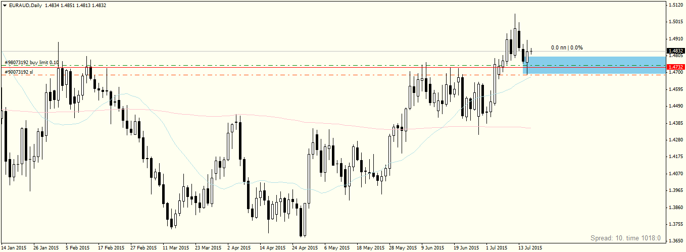Click price level 1.3755 on the scale
686x252 pixels.
676,224
